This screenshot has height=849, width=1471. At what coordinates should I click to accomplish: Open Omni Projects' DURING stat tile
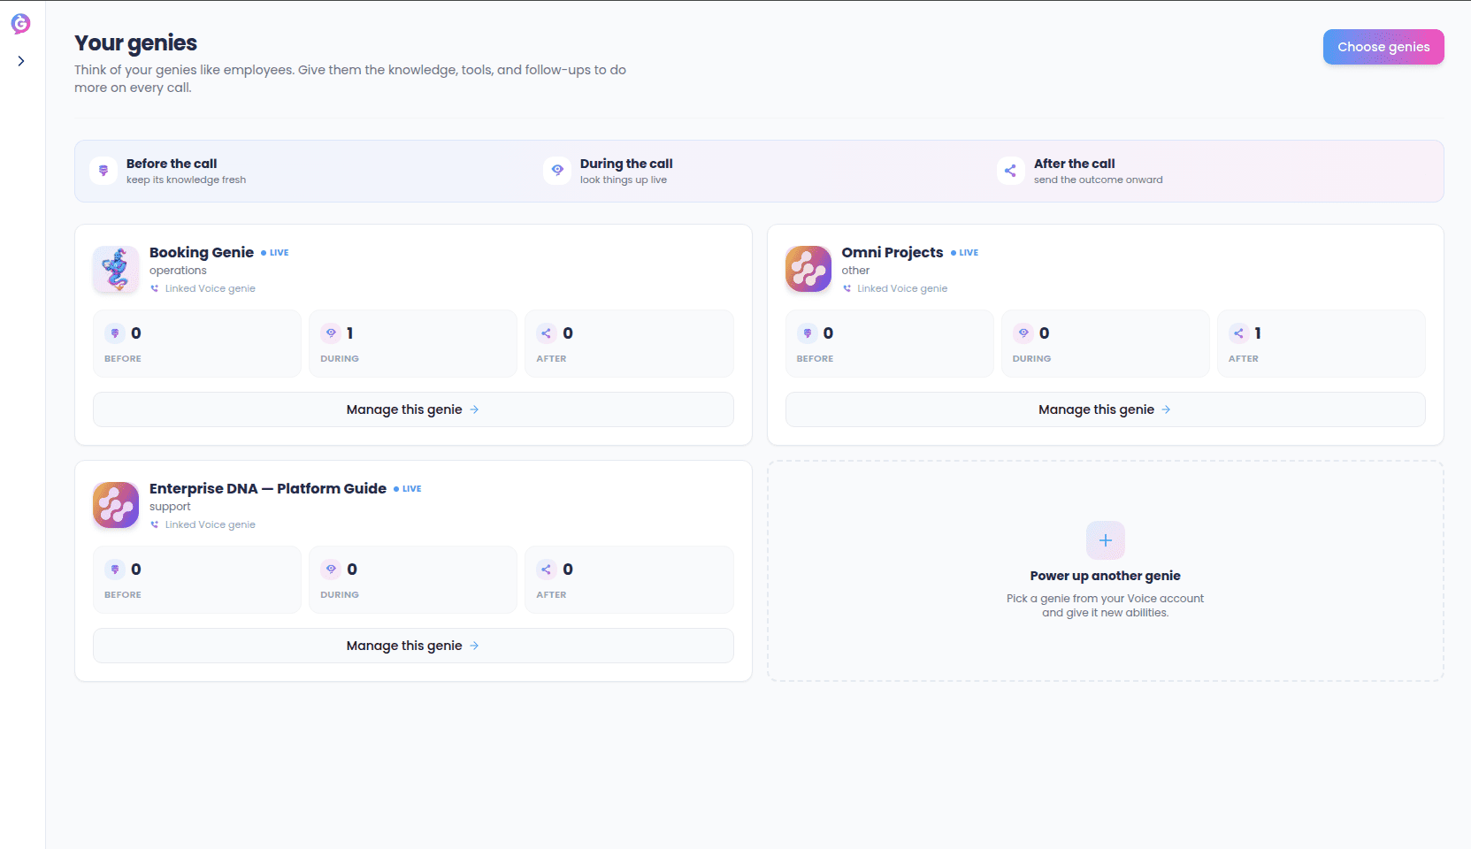click(1106, 343)
